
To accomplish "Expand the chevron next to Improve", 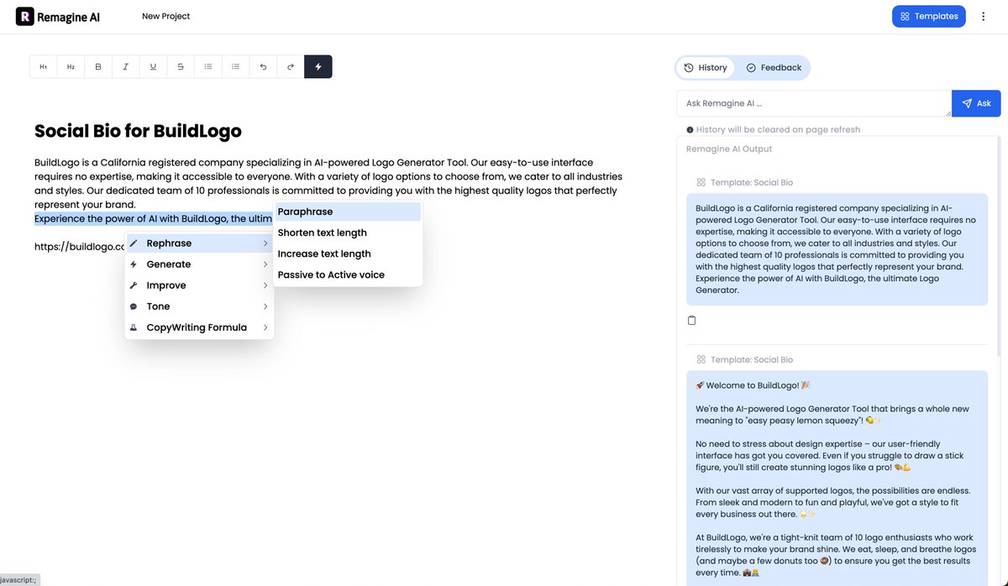I will pos(265,285).
